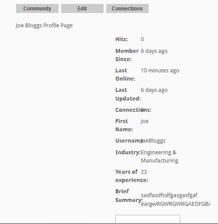Click the years of experience value 23
Screen dimensions: 218x224
[144, 172]
